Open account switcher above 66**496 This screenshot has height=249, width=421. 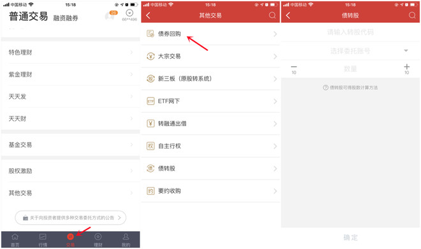tap(129, 13)
